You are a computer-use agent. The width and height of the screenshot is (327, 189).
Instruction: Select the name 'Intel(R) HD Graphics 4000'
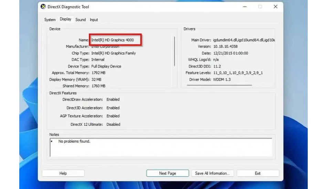pos(113,40)
